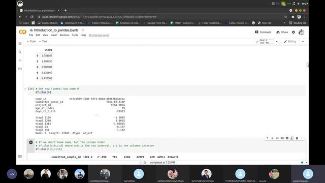
Task: Click the system clock showing 19:27
Action: (305, 4)
